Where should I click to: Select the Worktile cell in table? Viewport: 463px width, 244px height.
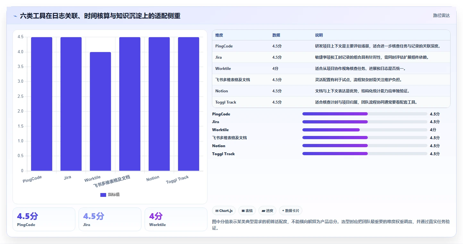(x=223, y=69)
